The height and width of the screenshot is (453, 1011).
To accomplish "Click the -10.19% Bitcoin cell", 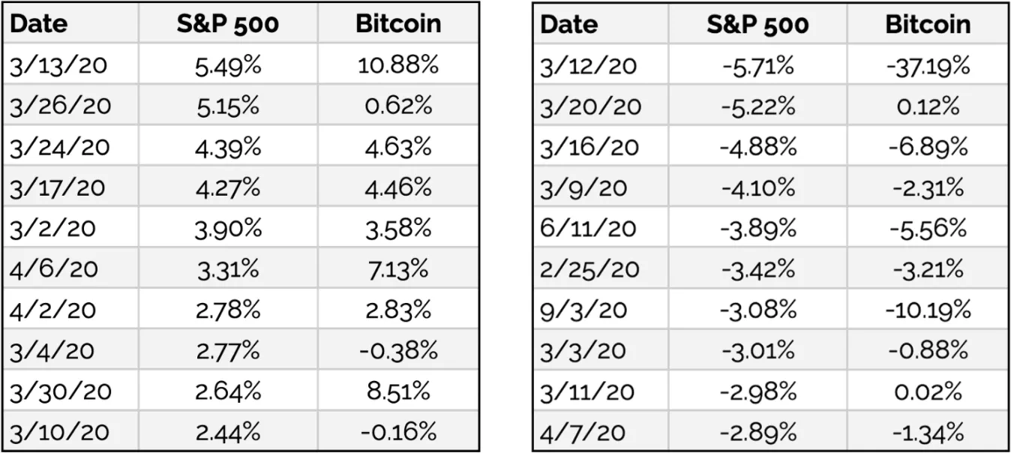I will [928, 310].
